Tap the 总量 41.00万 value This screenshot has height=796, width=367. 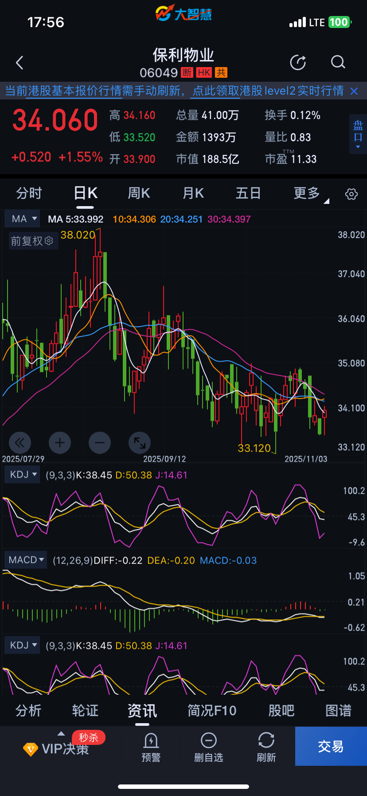207,115
